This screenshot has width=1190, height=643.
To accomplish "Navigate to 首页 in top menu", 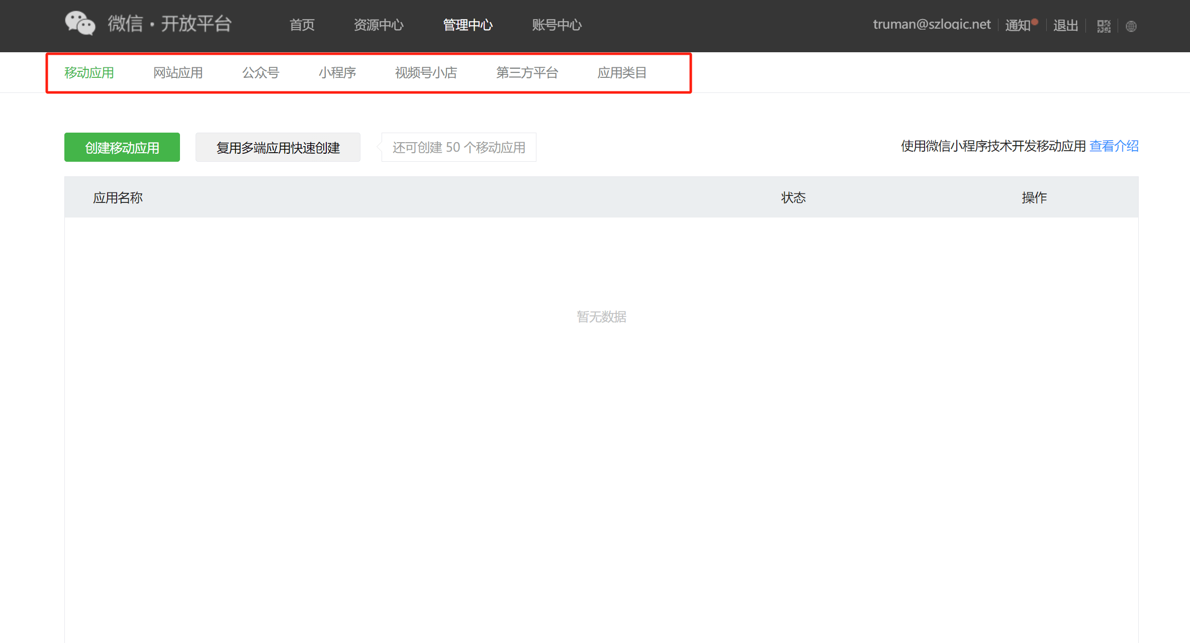I will pyautogui.click(x=302, y=25).
